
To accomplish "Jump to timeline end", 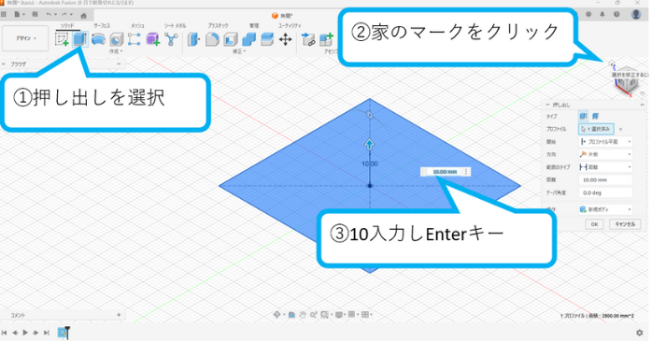I will [x=47, y=333].
